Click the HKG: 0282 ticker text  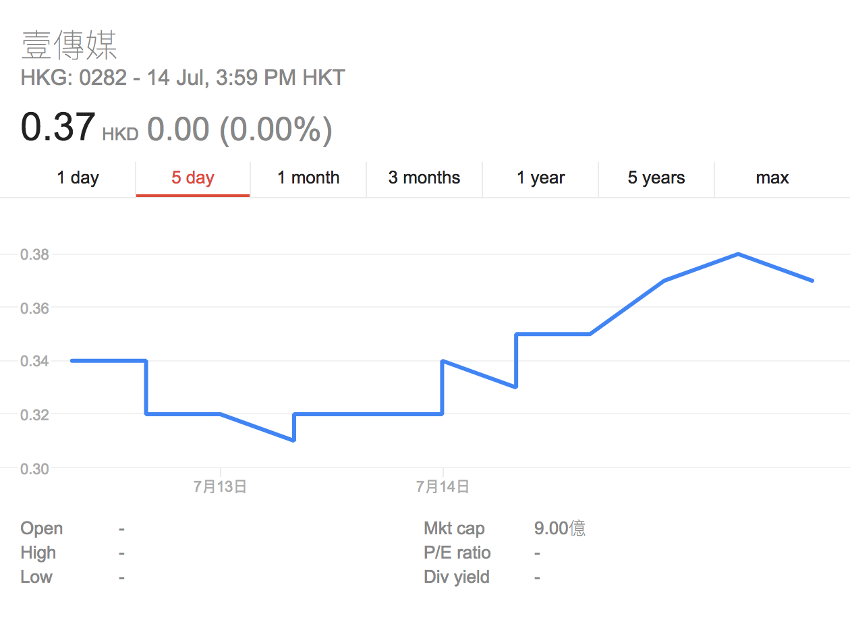74,78
